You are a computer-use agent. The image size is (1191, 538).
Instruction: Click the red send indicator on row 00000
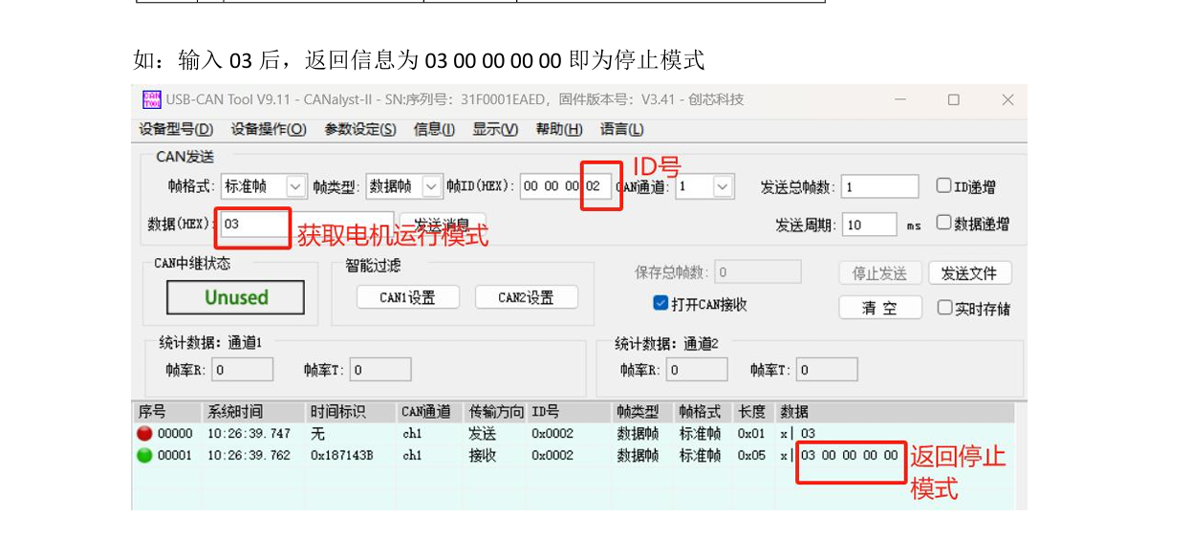click(145, 433)
